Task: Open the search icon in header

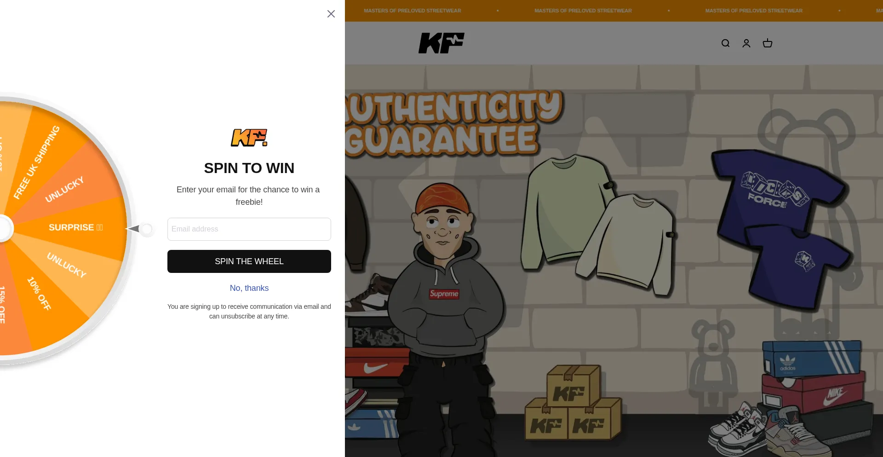Action: coord(725,43)
